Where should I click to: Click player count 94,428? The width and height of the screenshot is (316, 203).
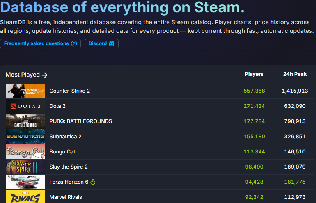tap(254, 182)
